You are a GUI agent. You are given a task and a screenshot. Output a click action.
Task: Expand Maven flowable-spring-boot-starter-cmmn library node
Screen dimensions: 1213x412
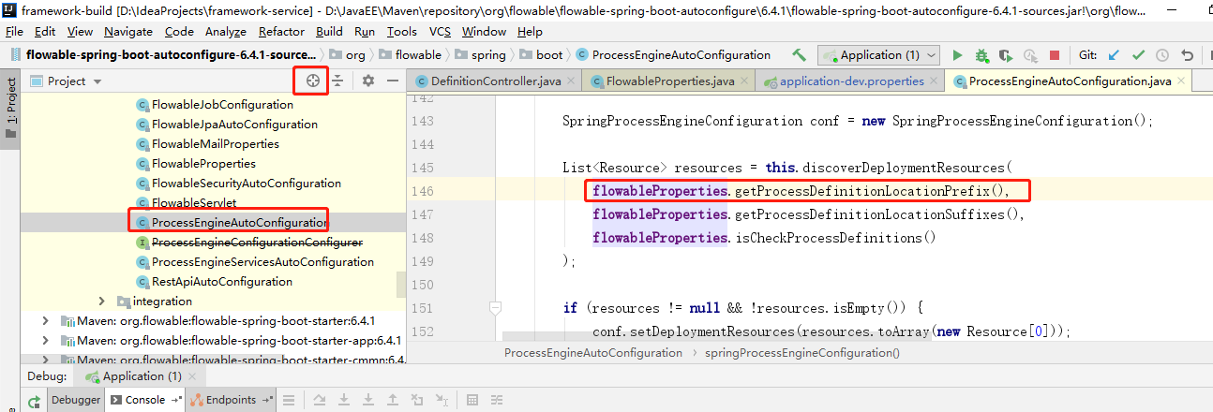(x=46, y=360)
